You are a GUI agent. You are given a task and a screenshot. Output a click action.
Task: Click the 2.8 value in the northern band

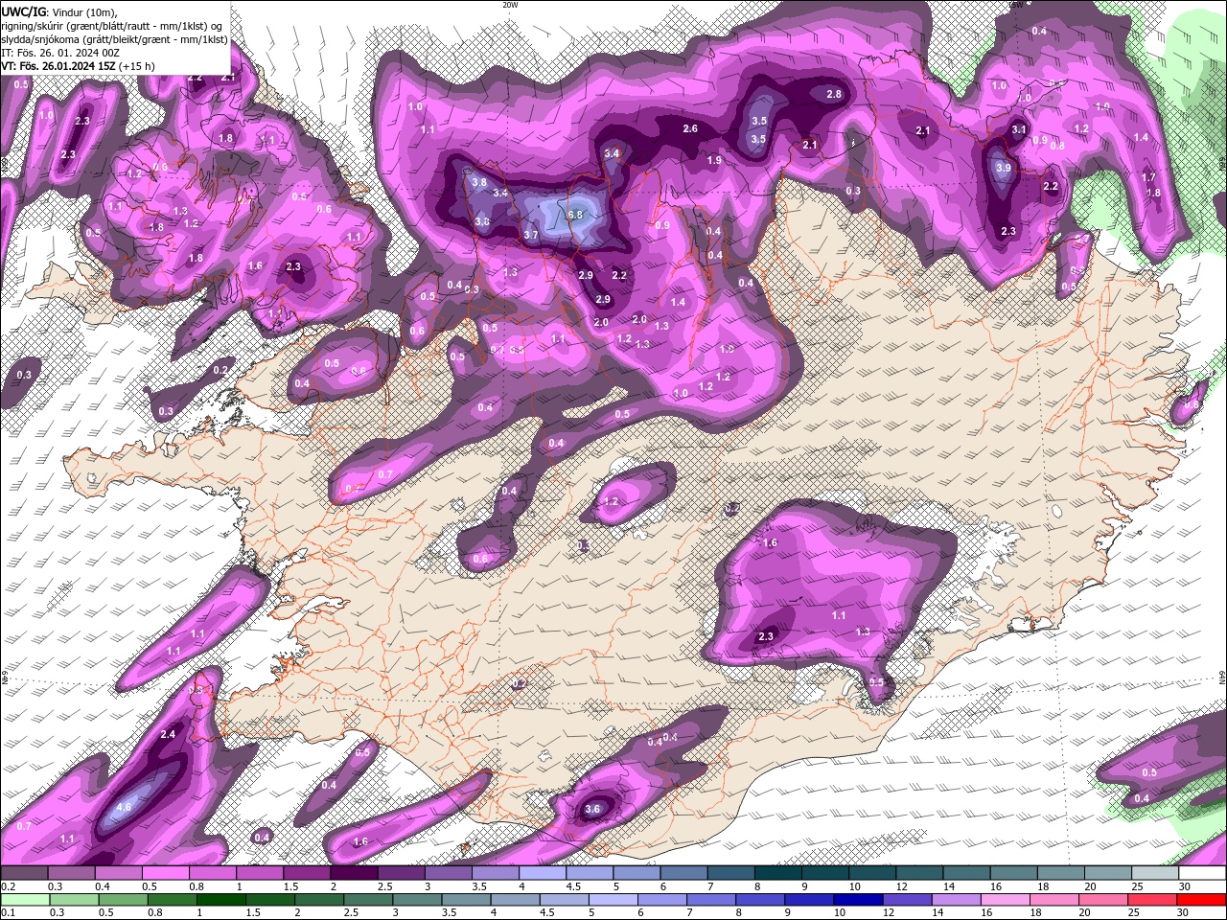[834, 94]
